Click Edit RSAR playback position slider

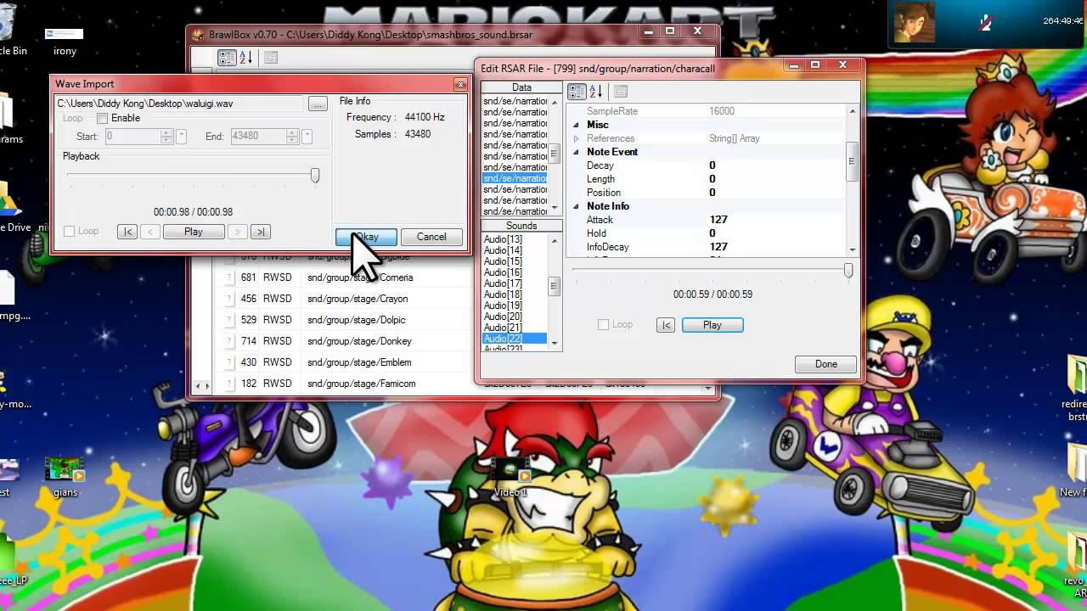click(x=848, y=270)
